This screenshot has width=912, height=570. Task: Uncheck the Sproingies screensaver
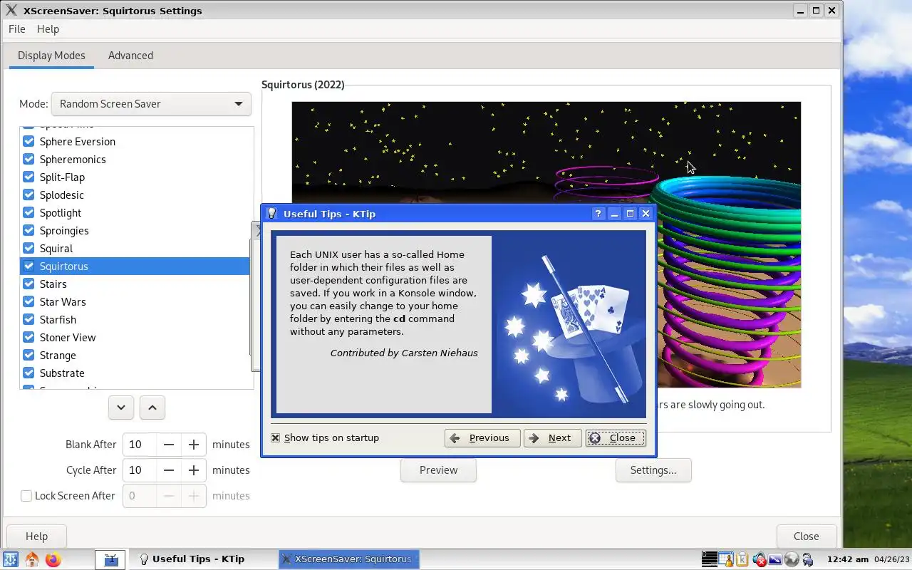point(28,230)
